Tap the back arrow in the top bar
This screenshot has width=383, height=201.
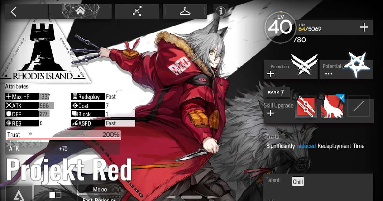coord(13,11)
